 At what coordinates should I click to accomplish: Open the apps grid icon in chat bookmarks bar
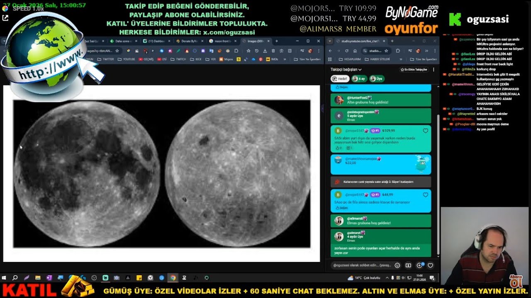tap(330, 59)
